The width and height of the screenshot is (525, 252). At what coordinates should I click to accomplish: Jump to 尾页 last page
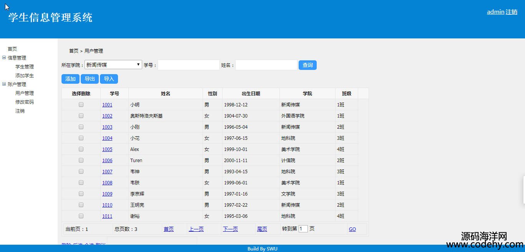(262, 229)
